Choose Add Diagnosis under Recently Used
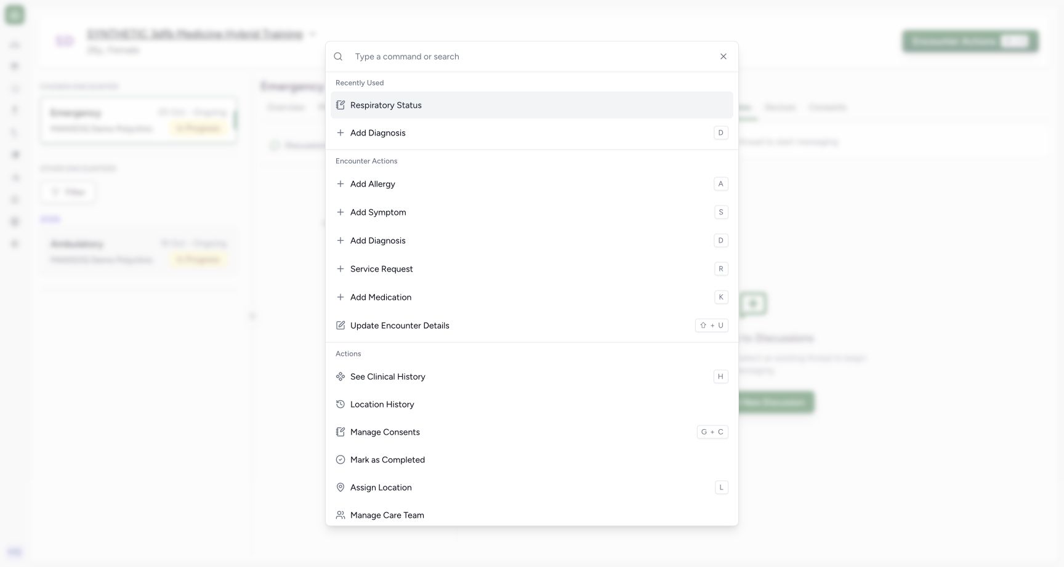This screenshot has height=567, width=1064. pyautogui.click(x=532, y=133)
